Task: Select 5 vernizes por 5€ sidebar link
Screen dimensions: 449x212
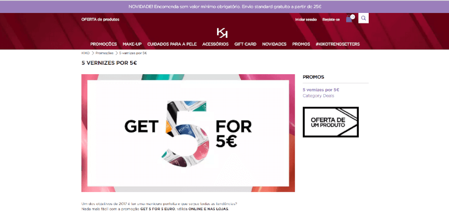Action: 321,90
